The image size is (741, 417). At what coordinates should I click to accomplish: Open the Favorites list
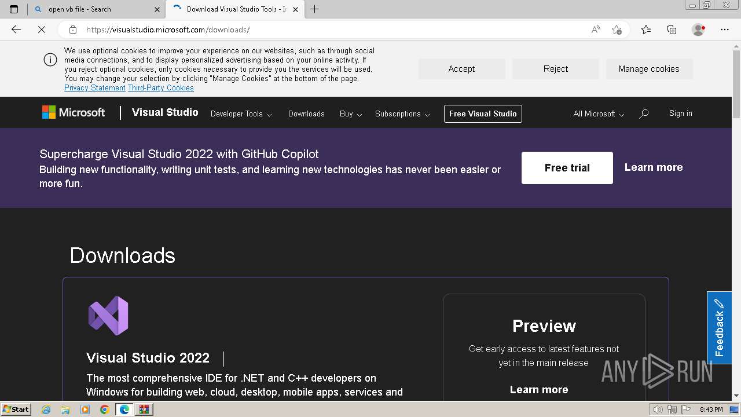646,30
